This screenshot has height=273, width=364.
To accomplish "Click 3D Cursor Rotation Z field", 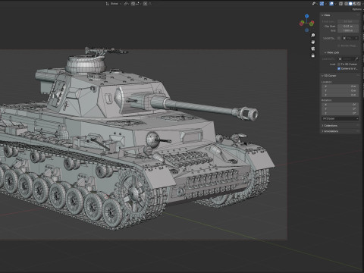I will [x=340, y=113].
